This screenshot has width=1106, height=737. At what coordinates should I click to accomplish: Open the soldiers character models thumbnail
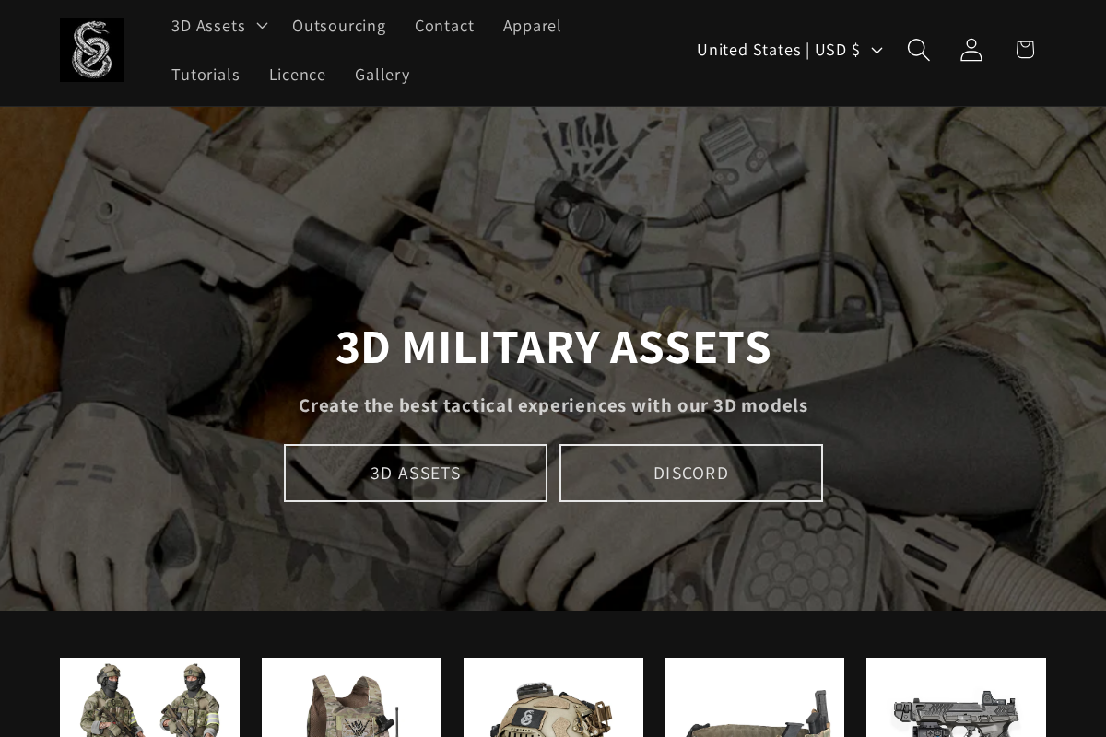click(149, 697)
